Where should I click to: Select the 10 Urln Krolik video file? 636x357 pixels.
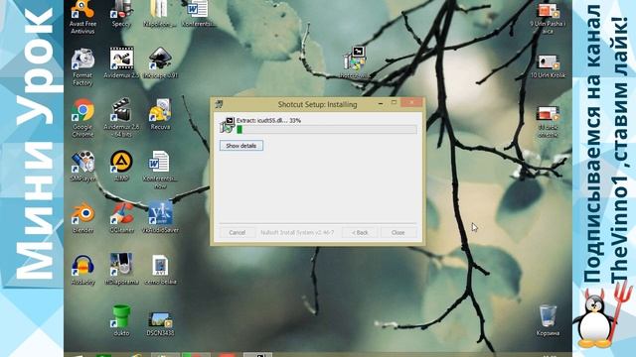pos(548,66)
